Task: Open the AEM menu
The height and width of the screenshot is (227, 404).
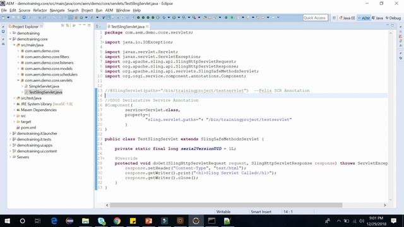Action: [x=109, y=10]
